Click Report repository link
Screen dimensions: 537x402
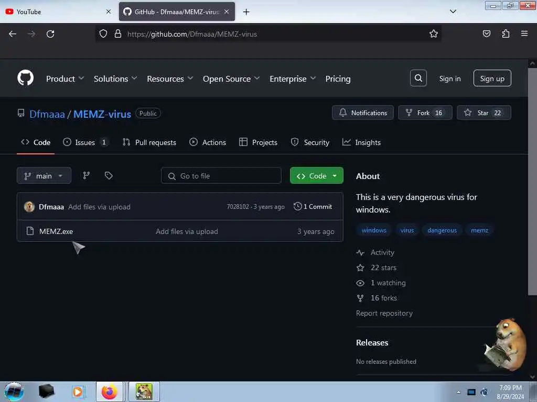(x=384, y=313)
